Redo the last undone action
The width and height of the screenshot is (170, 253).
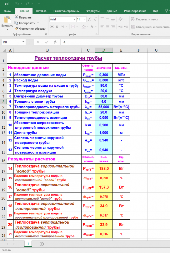coord(28,4)
